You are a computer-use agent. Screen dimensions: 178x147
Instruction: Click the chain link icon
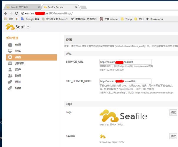pyautogui.click(x=10, y=88)
